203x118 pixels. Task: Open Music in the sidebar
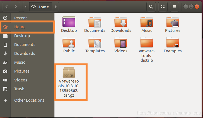tap(27, 62)
